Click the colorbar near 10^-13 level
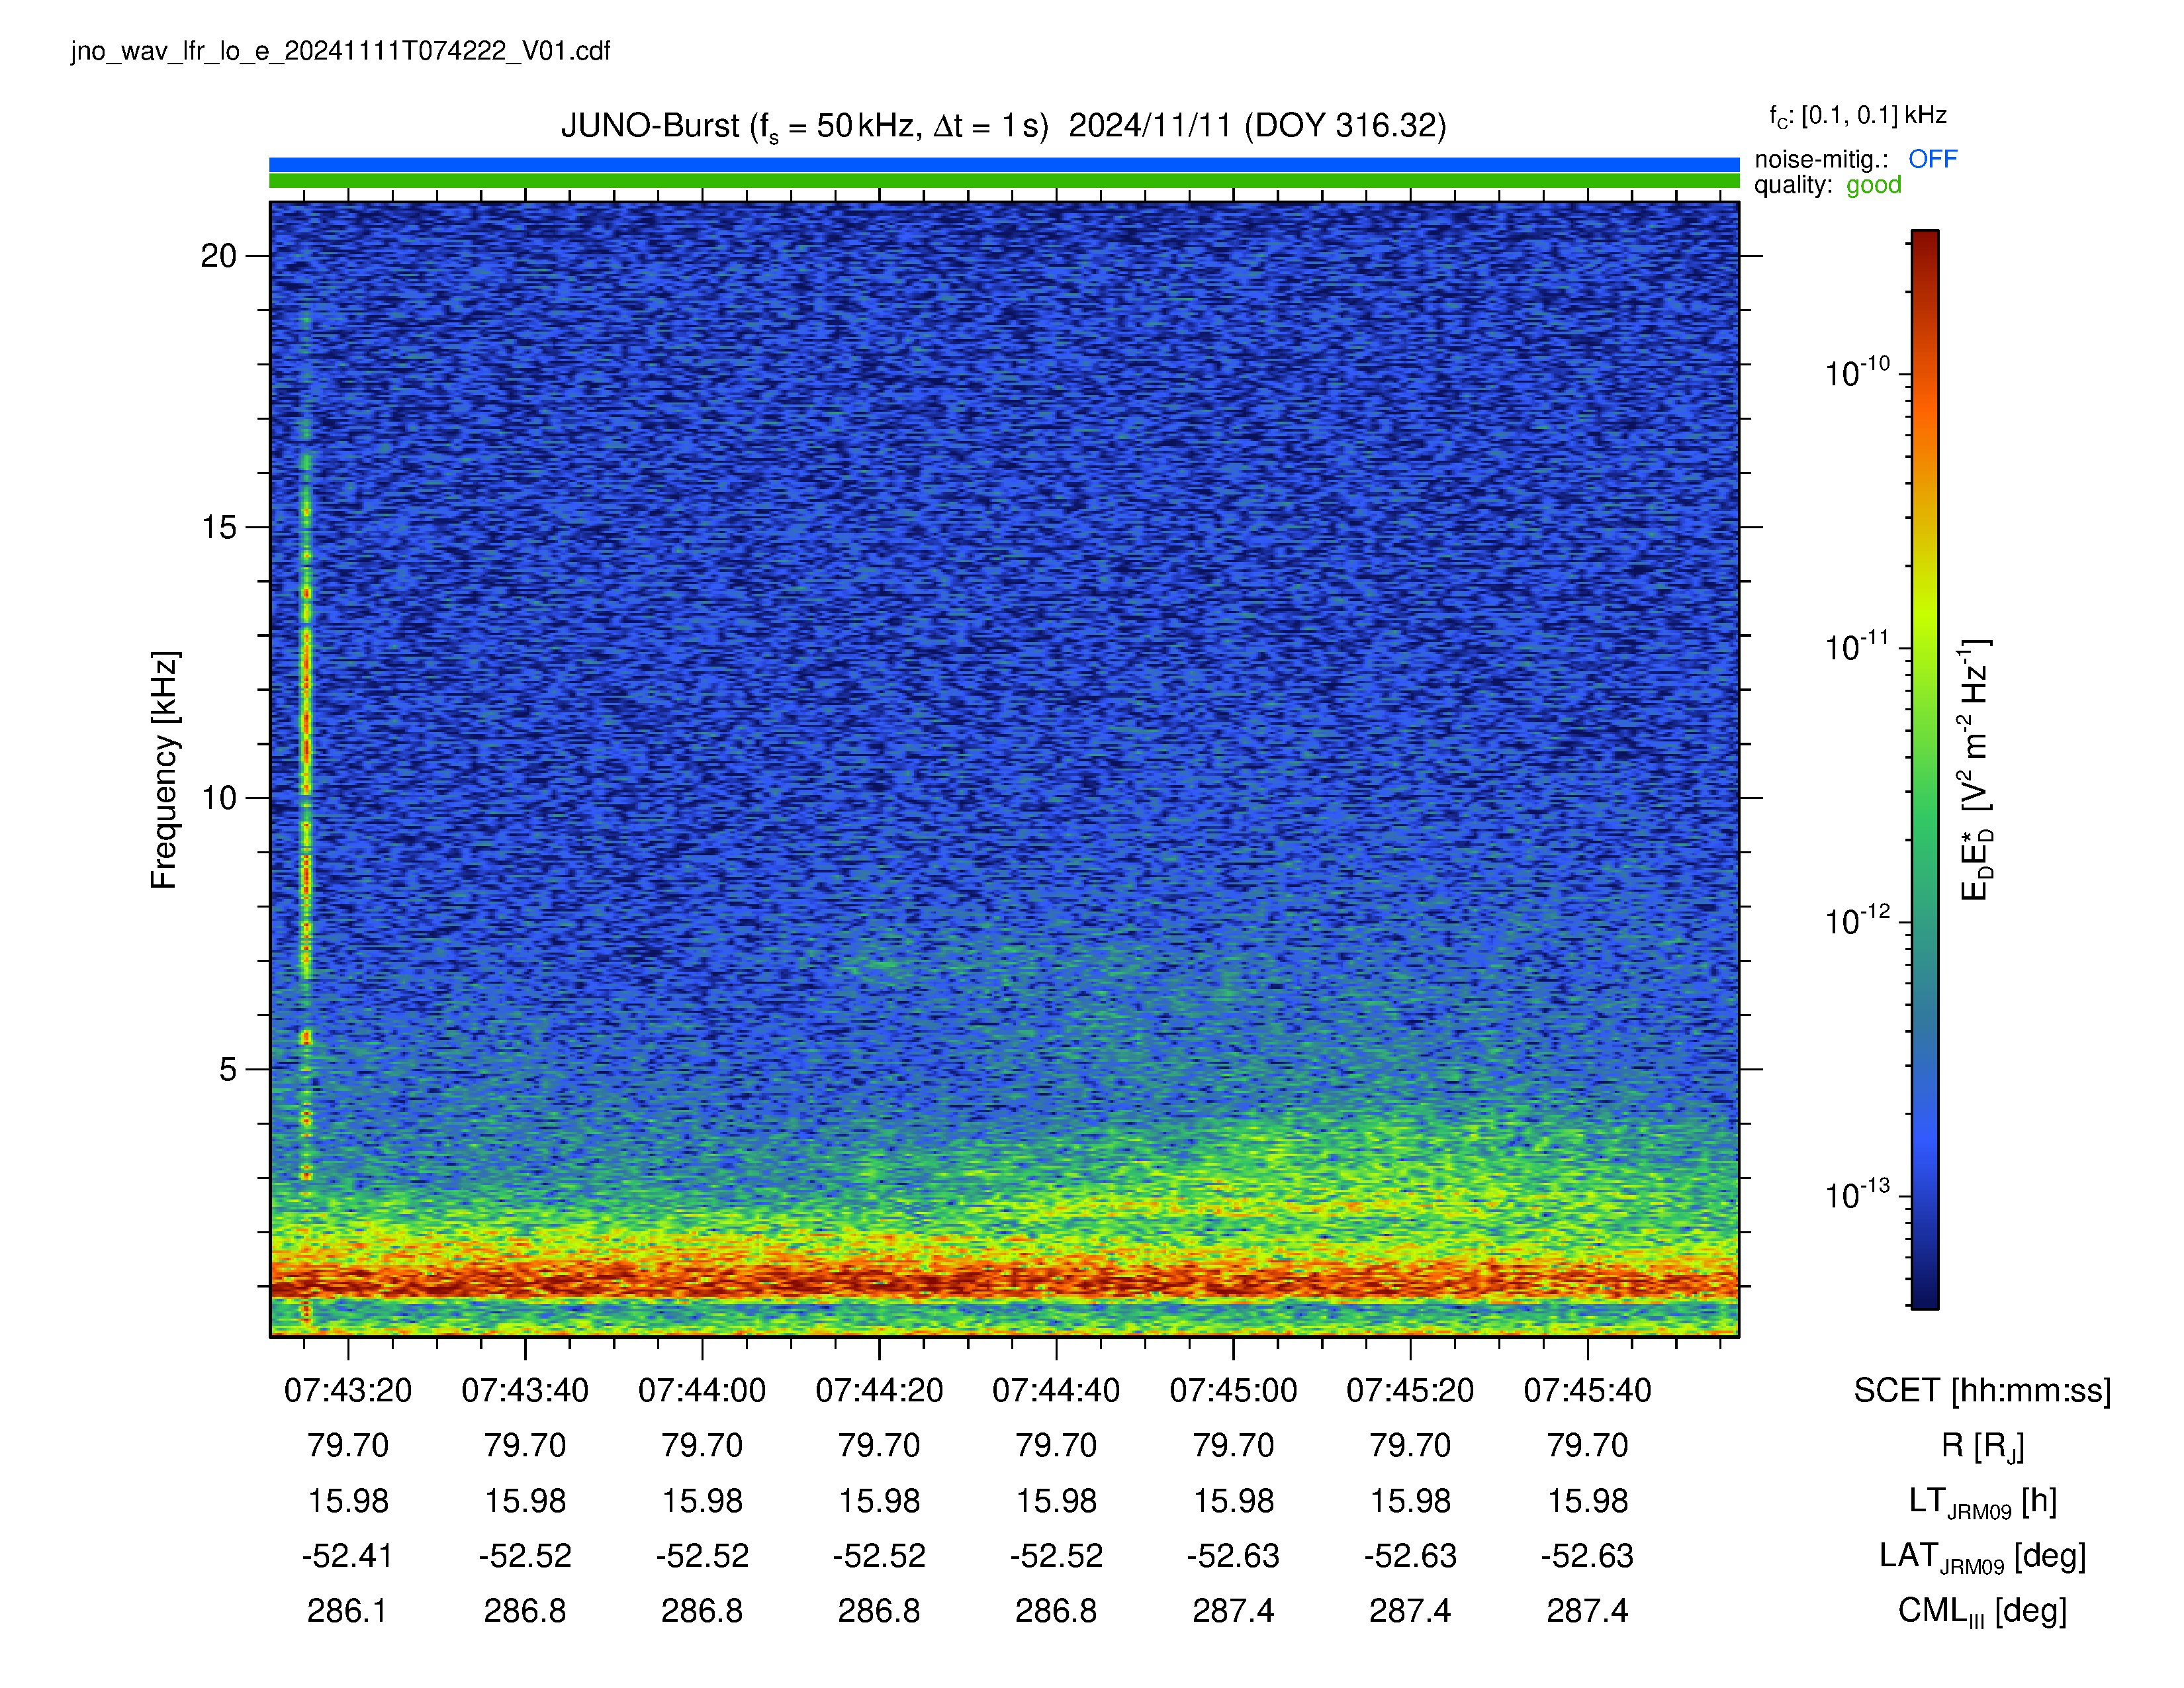This screenshot has width=2184, height=1688. point(1925,1196)
